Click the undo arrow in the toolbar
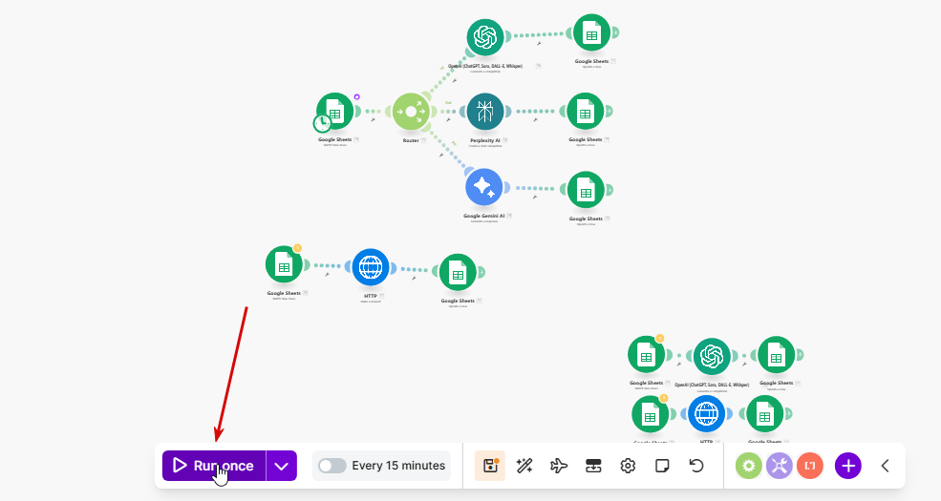 (x=696, y=466)
